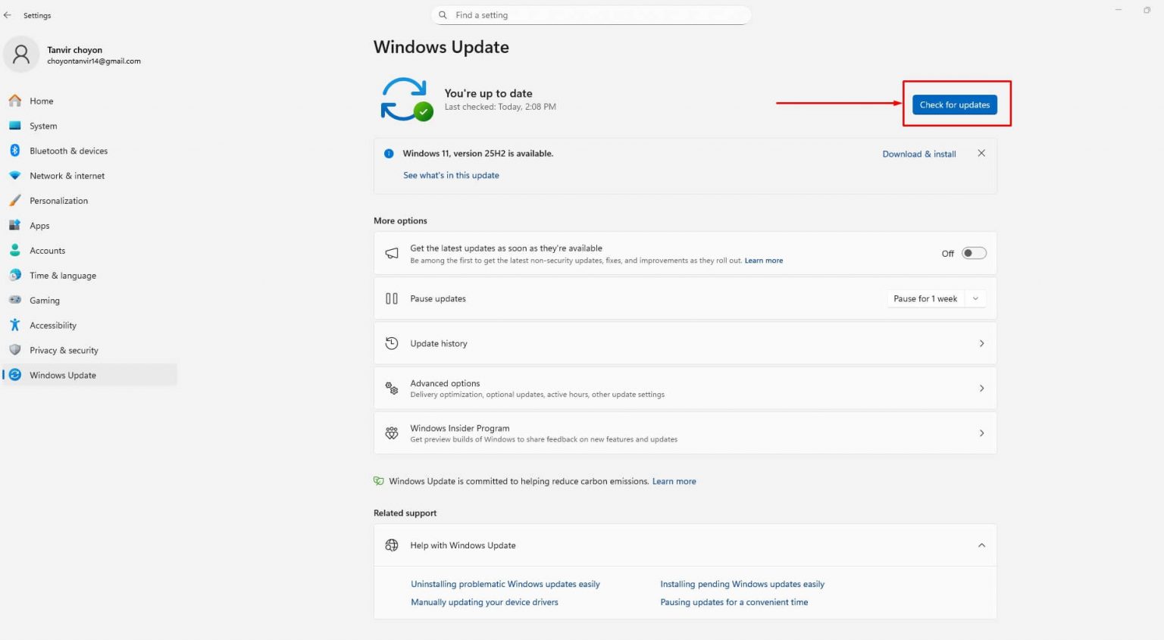The image size is (1164, 640).
Task: Click the Last checked: Today, 2:08 PM text
Action: (x=500, y=107)
